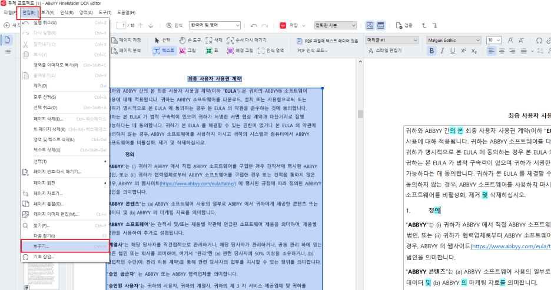The height and width of the screenshot is (290, 551).
Task: Choose 페이지 자르기... from the edit menu
Action: 65,193
